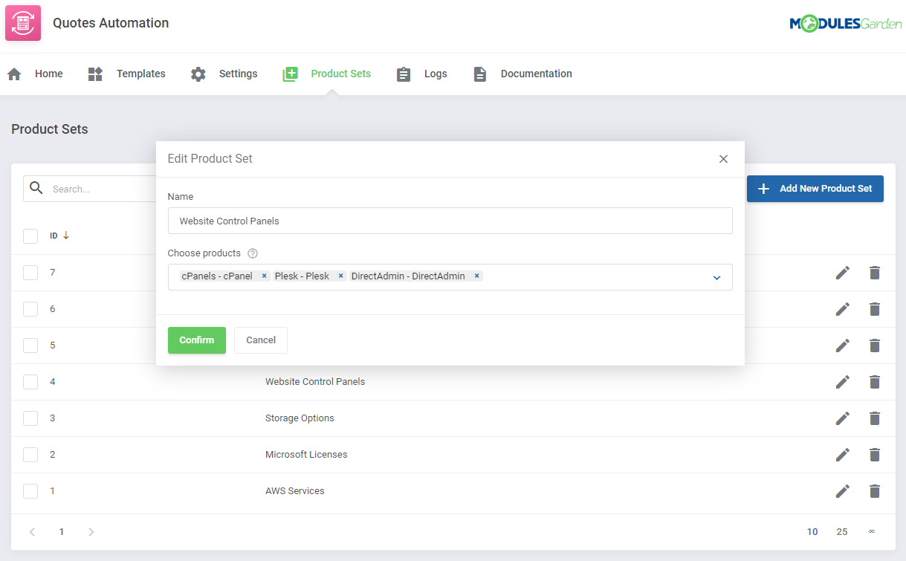Screen dimensions: 906x561
Task: Click inside the Name input field
Action: (x=450, y=221)
